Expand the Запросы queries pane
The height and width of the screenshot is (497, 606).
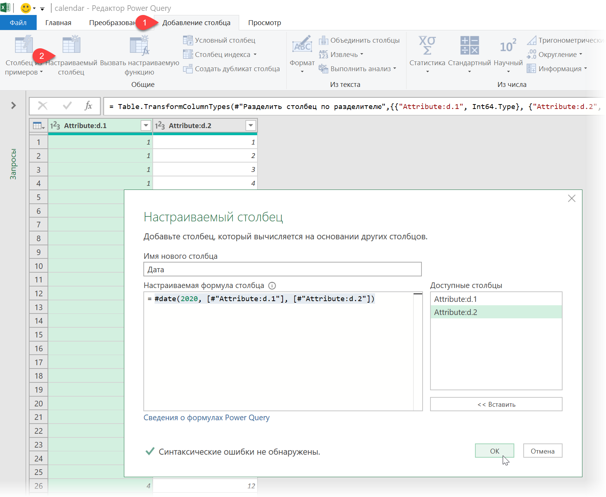(13, 106)
